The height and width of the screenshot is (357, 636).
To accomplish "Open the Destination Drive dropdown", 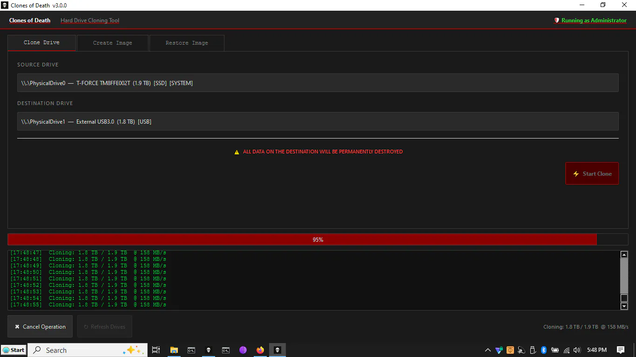I will [x=318, y=121].
